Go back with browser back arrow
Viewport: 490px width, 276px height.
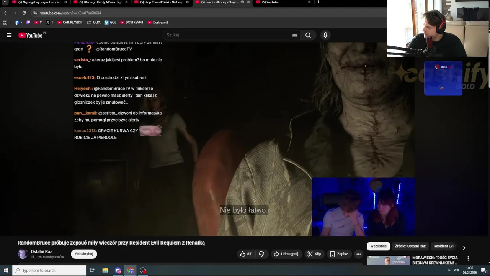point(5,13)
